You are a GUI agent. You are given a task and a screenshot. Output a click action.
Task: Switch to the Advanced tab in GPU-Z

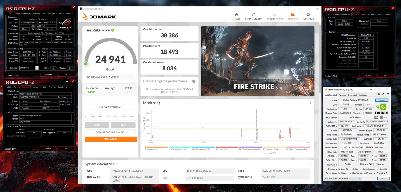pos(352,95)
